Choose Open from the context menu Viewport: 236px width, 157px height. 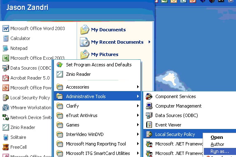(x=217, y=137)
